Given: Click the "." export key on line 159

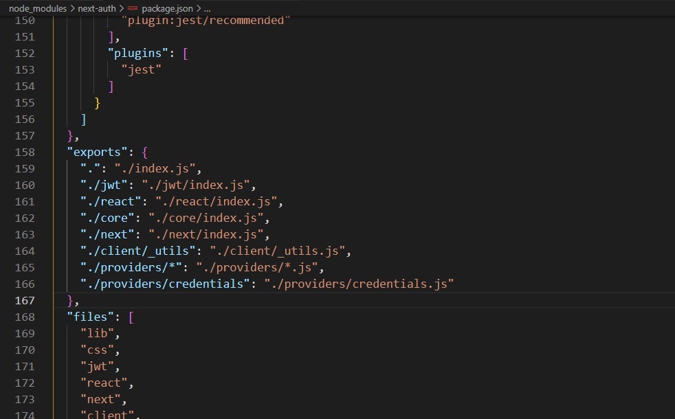Looking at the screenshot, I should 91,169.
